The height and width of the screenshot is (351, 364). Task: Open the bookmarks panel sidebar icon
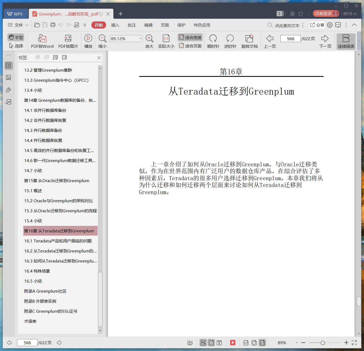pyautogui.click(x=8, y=65)
